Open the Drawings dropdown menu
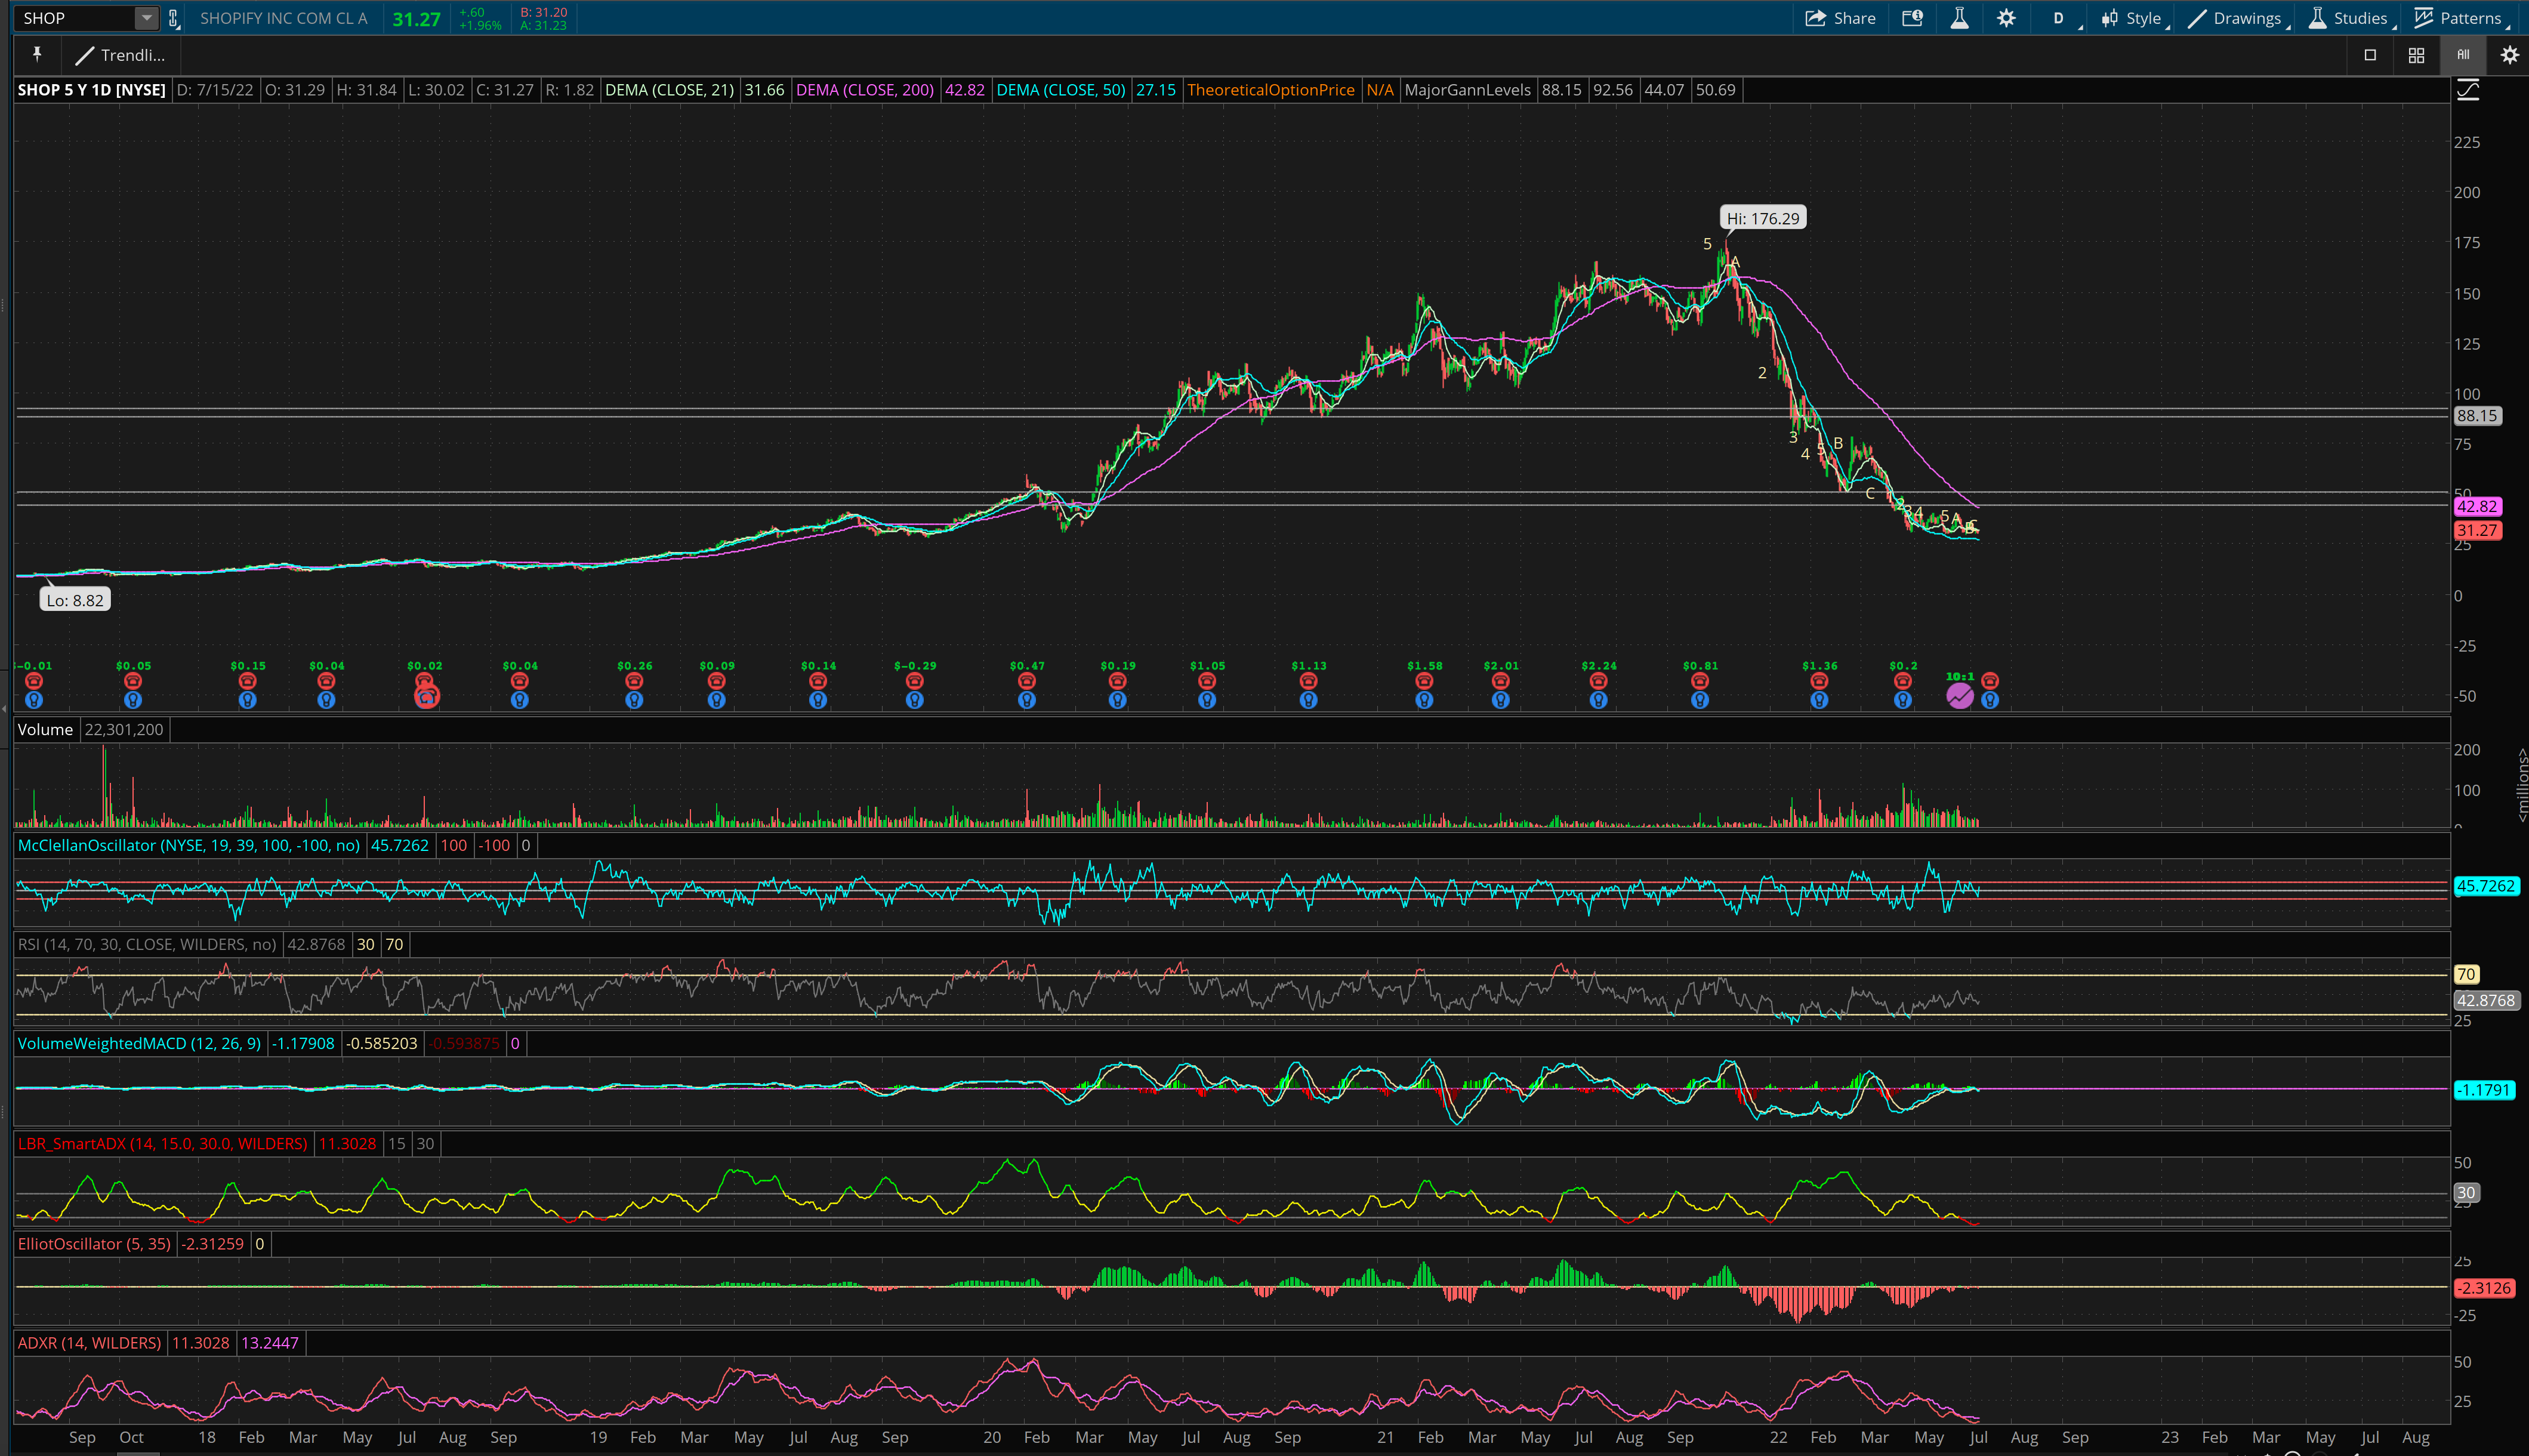Viewport: 2529px width, 1456px height. click(2237, 18)
